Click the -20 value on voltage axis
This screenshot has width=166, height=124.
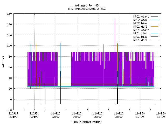(9, 110)
